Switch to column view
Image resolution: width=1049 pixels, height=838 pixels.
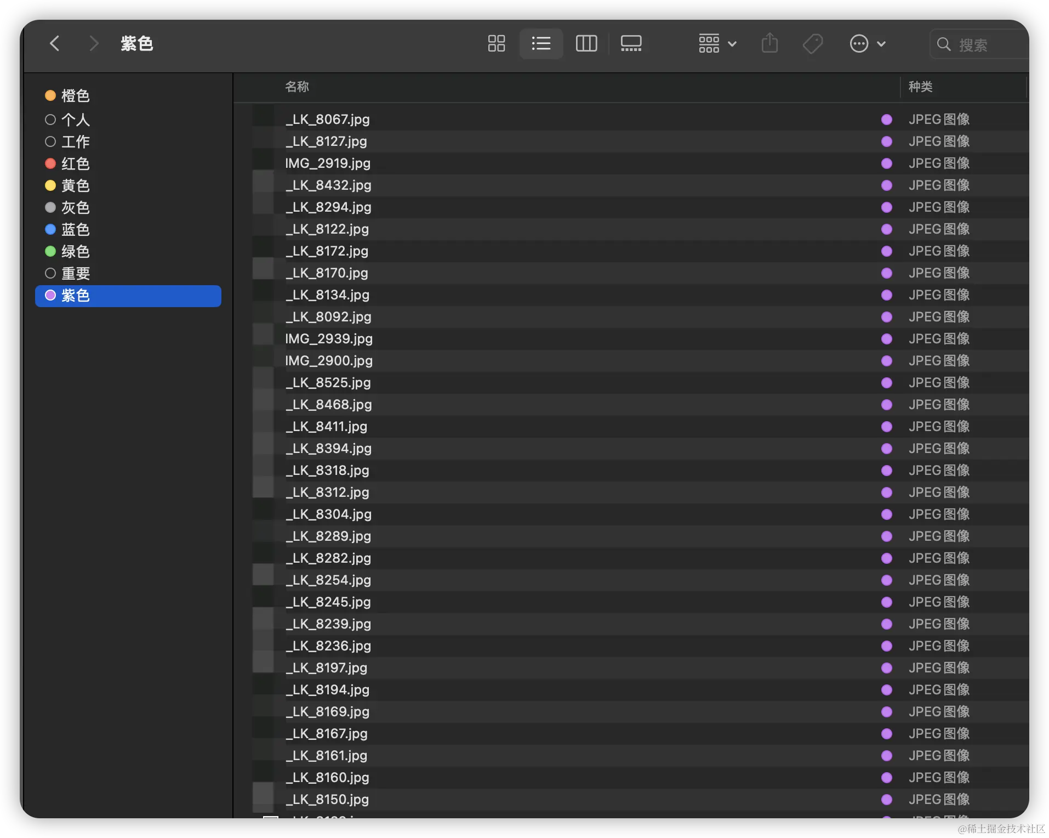click(x=586, y=43)
